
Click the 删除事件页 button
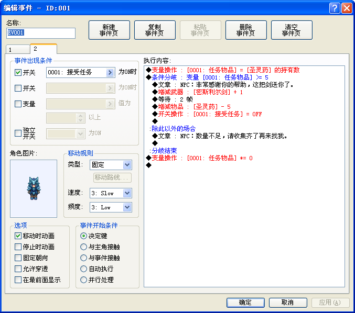point(246,30)
